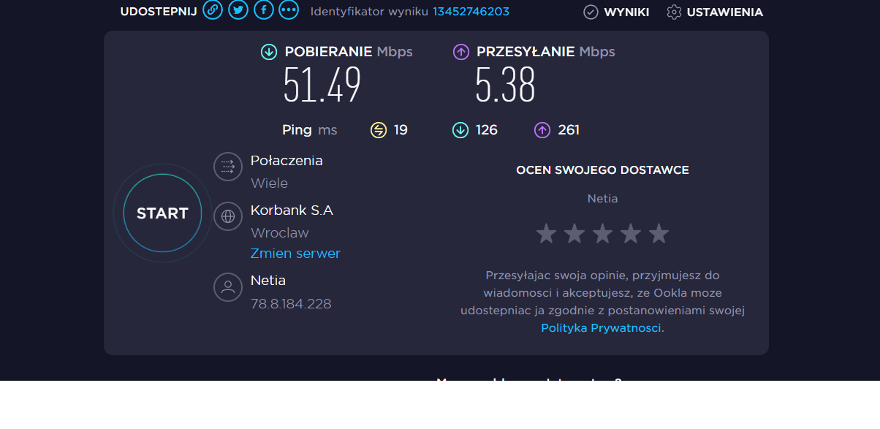880x429 pixels.
Task: Click the Ping ms label
Action: click(310, 130)
